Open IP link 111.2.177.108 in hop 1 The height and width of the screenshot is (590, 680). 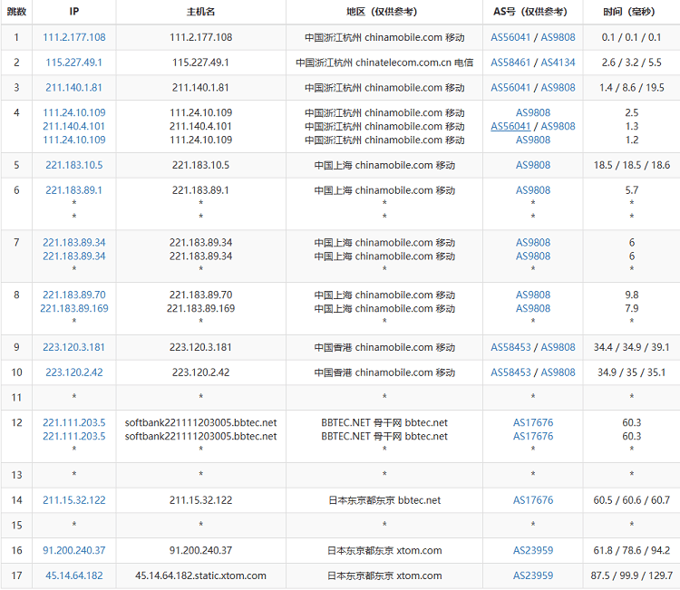click(x=74, y=37)
